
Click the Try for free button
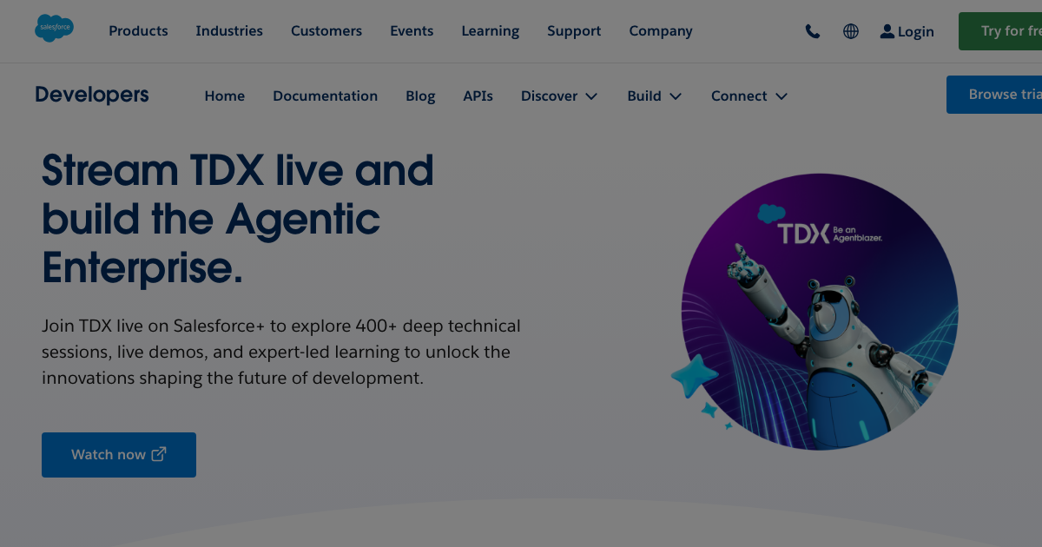click(x=1012, y=31)
